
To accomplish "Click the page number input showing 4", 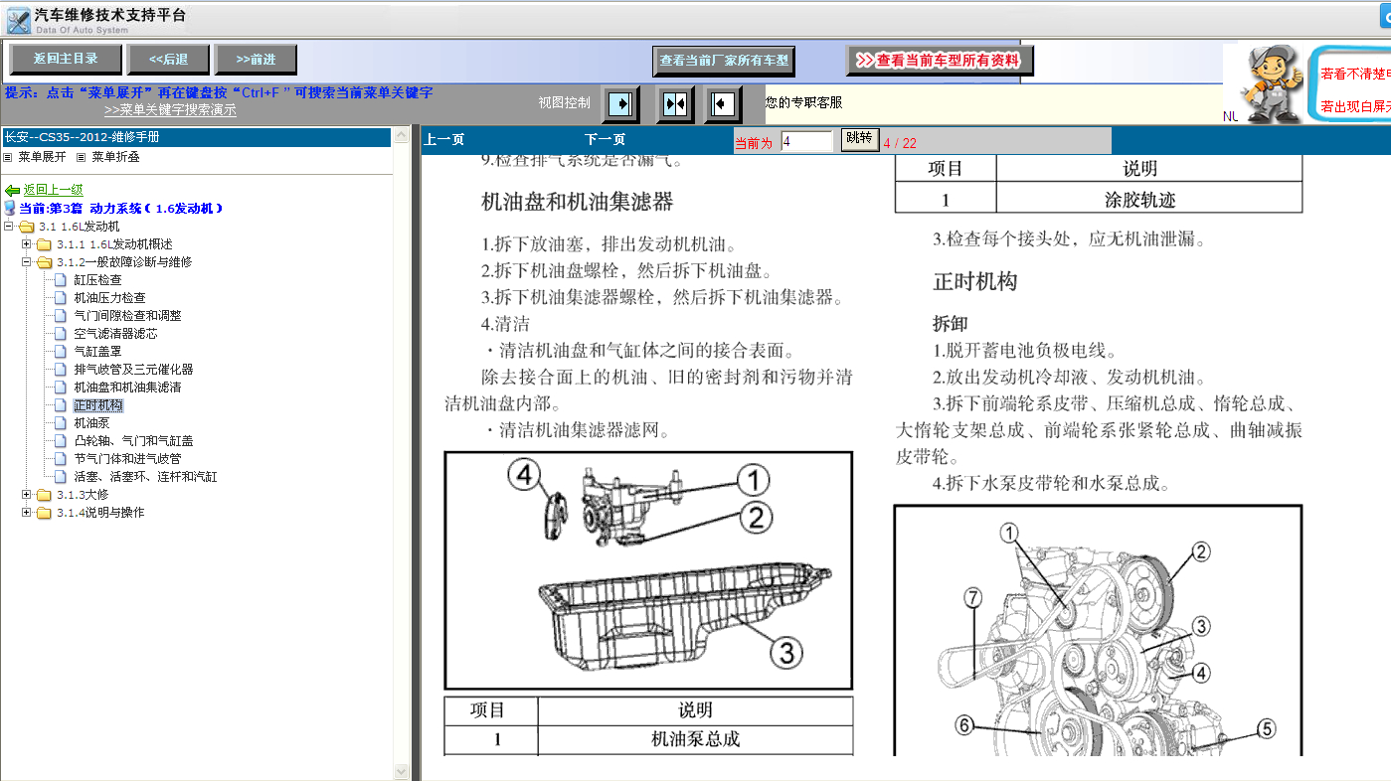I will pyautogui.click(x=806, y=141).
